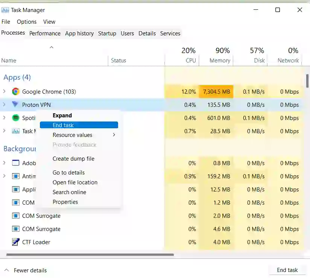This screenshot has width=310, height=278.
Task: Open the File menu
Action: 6,21
